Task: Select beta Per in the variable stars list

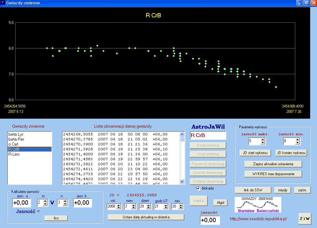Action: pyautogui.click(x=30, y=139)
